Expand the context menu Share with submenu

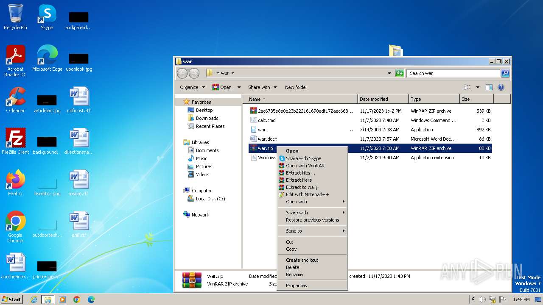(312, 213)
